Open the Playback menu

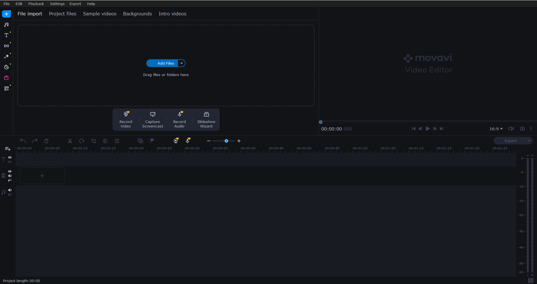36,4
